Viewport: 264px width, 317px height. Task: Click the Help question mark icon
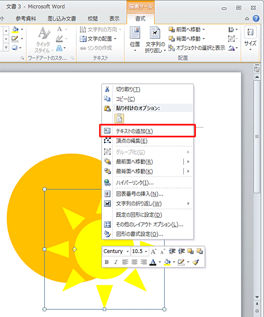click(256, 18)
